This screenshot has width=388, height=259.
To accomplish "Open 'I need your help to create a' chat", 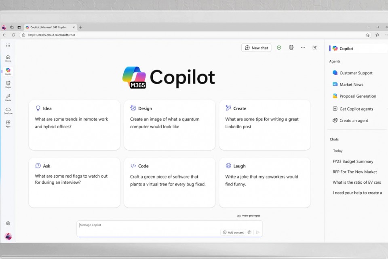I will click(357, 193).
